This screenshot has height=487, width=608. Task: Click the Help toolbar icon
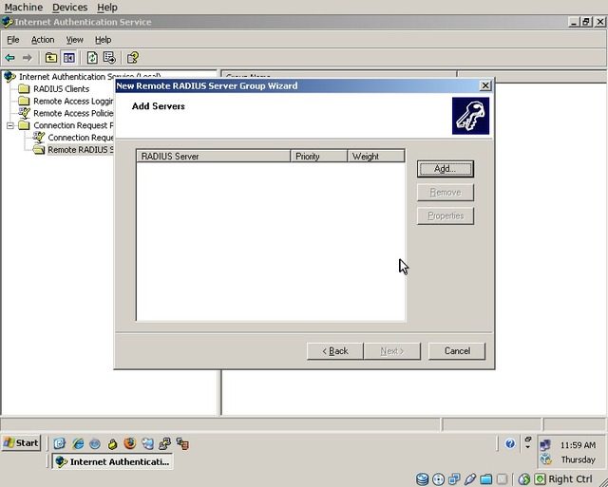coord(133,58)
